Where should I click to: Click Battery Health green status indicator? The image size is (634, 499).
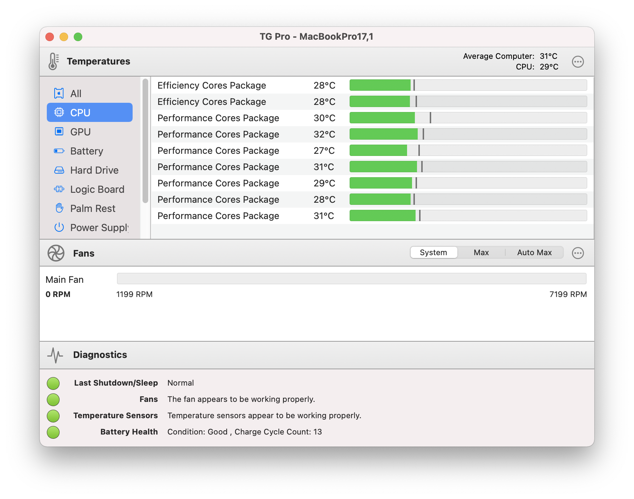point(53,432)
